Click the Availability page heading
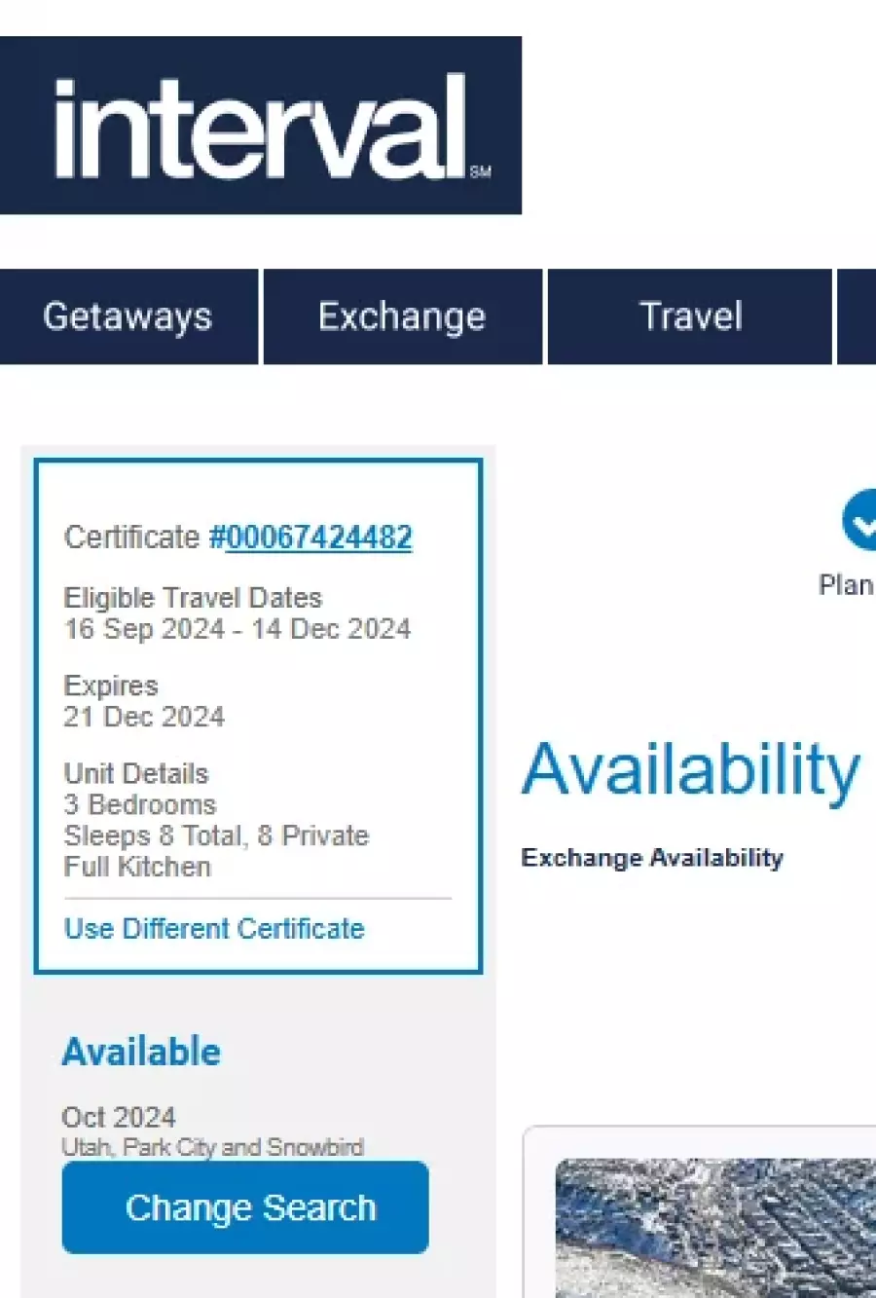 (x=691, y=770)
